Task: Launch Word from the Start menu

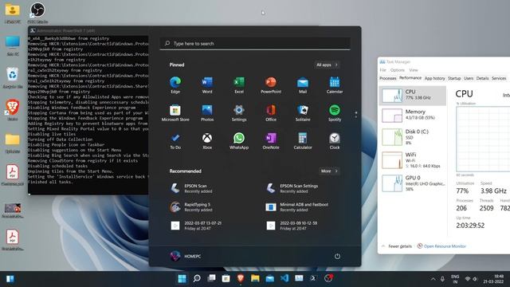Action: [x=207, y=85]
